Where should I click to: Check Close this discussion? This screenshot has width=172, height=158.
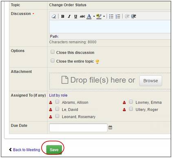tap(53, 52)
